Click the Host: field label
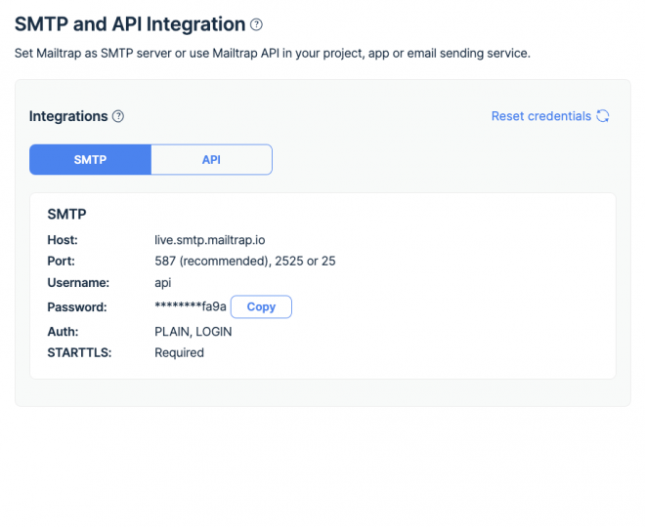645x527 pixels. tap(63, 239)
